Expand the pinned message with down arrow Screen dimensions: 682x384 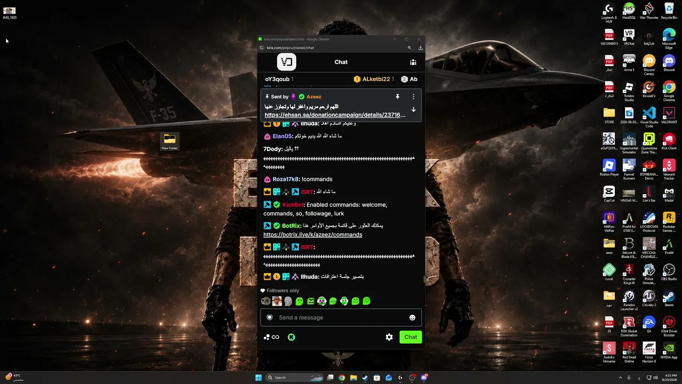tap(413, 109)
